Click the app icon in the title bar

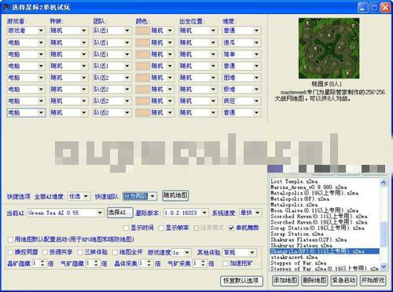pos(6,7)
